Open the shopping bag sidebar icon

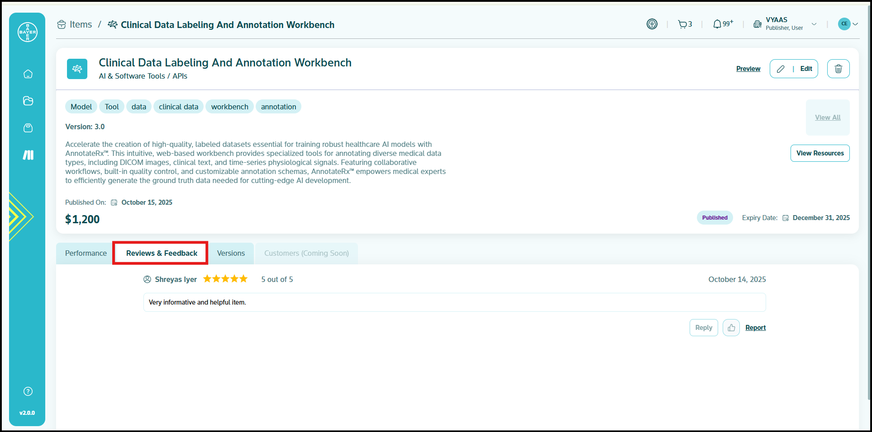click(28, 128)
